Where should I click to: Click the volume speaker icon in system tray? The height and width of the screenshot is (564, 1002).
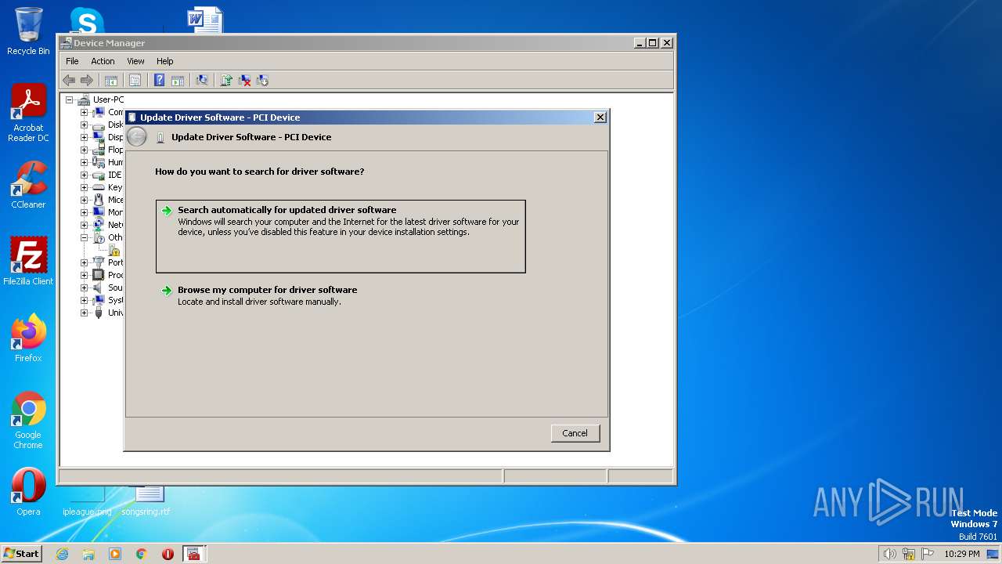click(889, 554)
